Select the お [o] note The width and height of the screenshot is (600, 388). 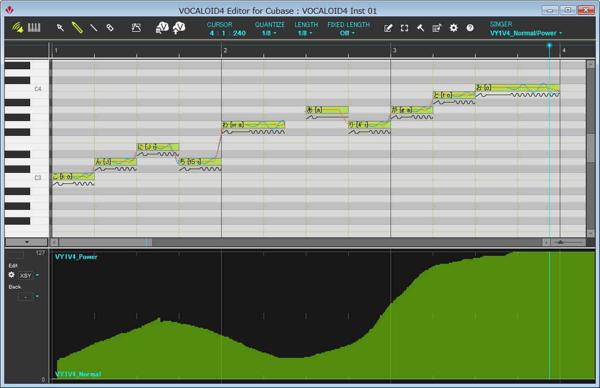coord(517,88)
